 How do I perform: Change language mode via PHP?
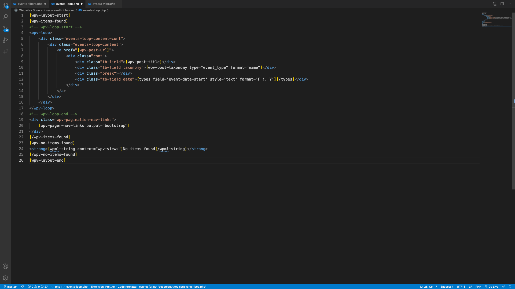(x=478, y=287)
